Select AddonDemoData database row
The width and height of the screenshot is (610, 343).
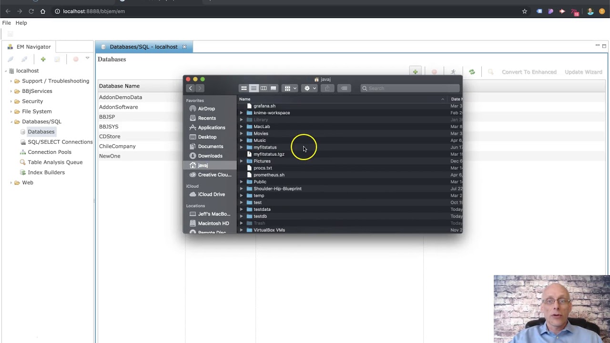121,97
